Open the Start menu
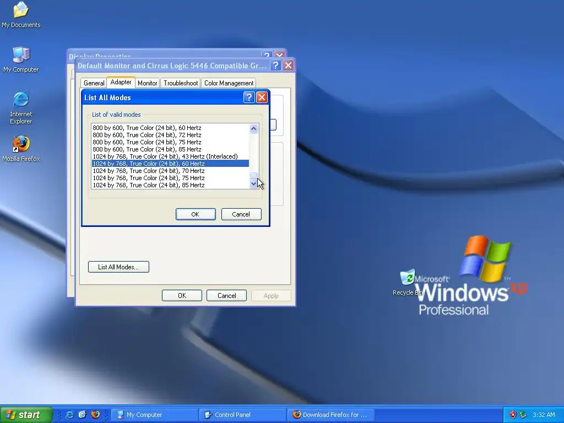The width and height of the screenshot is (564, 423). (26, 415)
